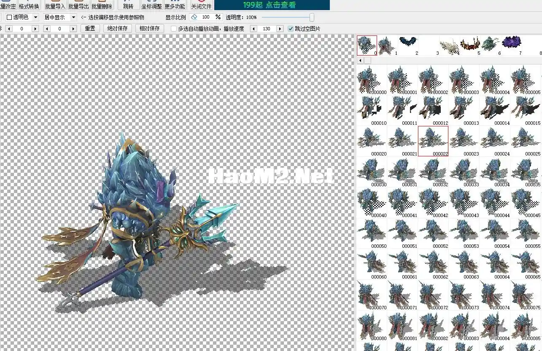Increase the second offset value with right arrow
The height and width of the screenshot is (351, 542).
73,29
